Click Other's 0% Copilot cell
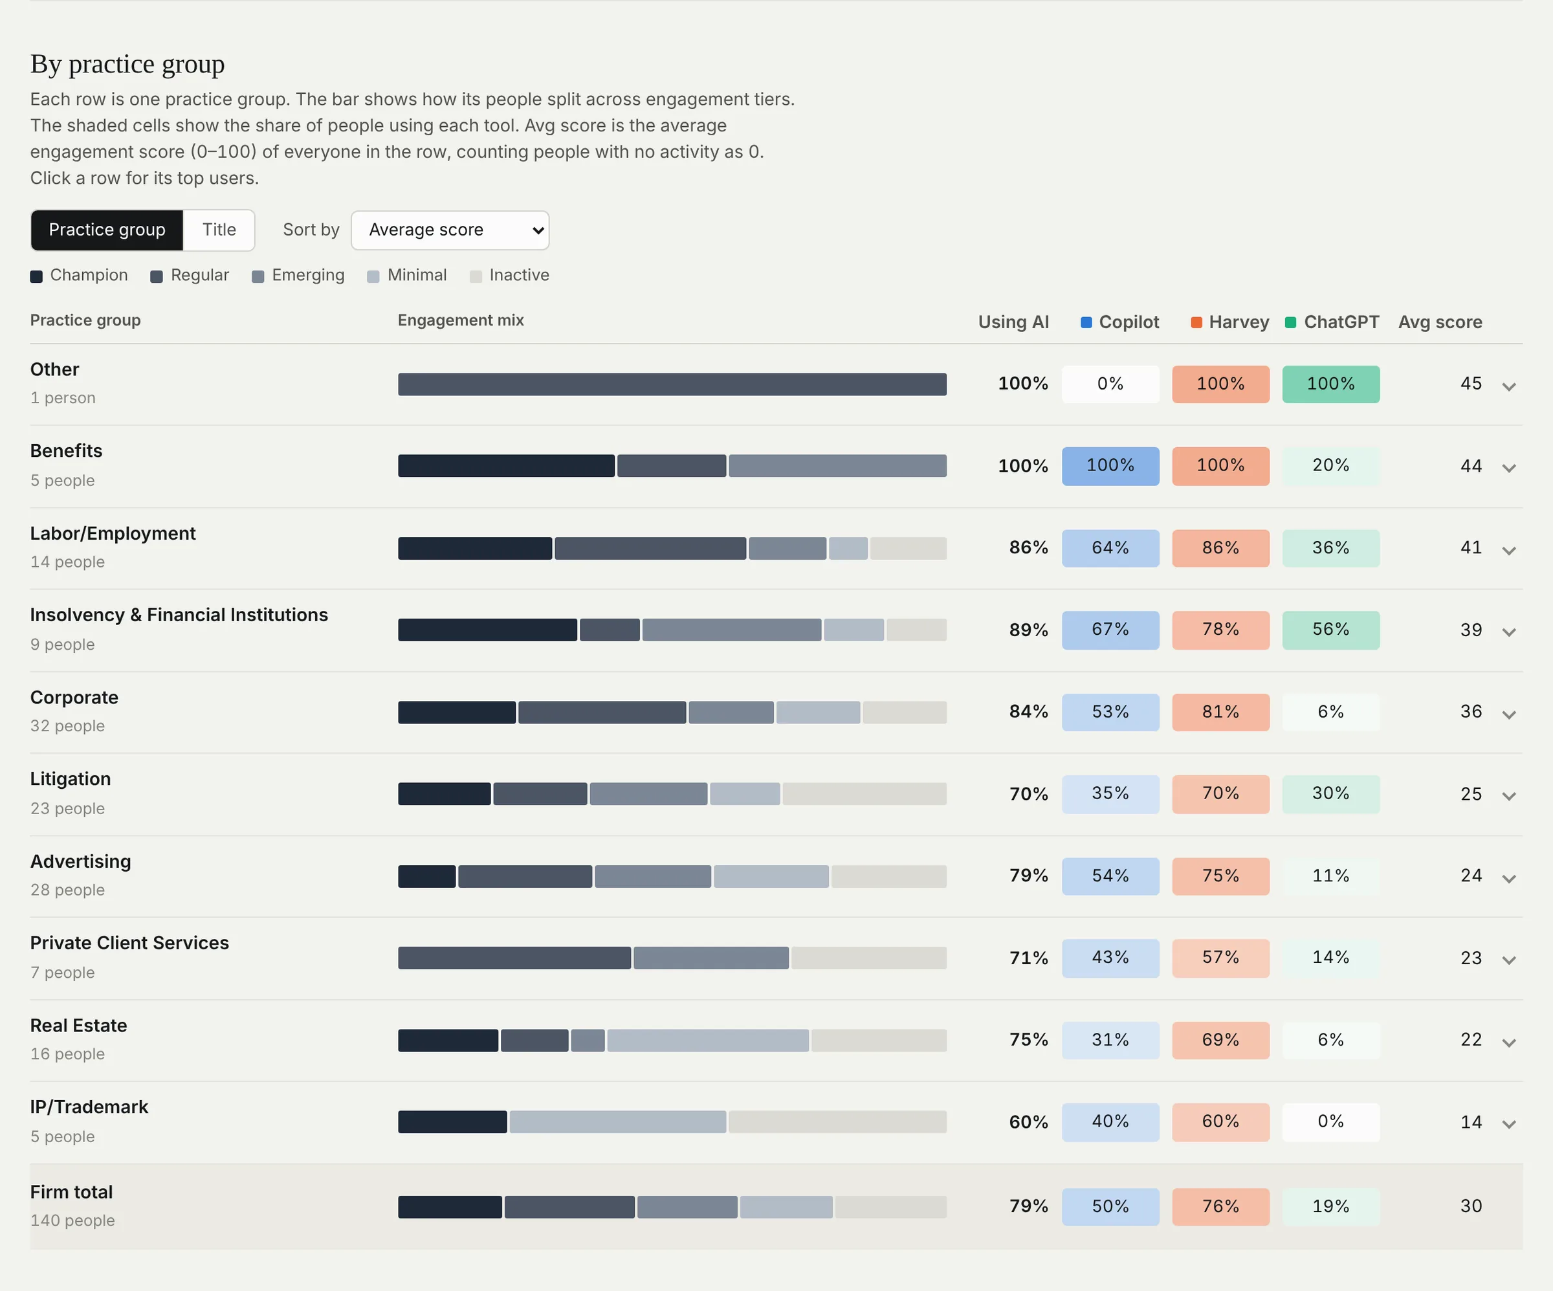 click(1110, 384)
